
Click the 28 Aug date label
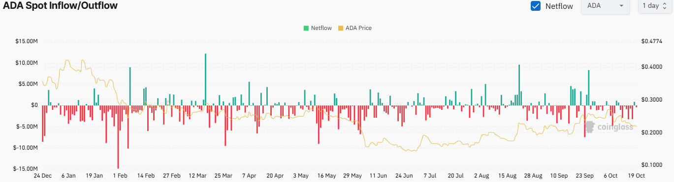(534, 176)
